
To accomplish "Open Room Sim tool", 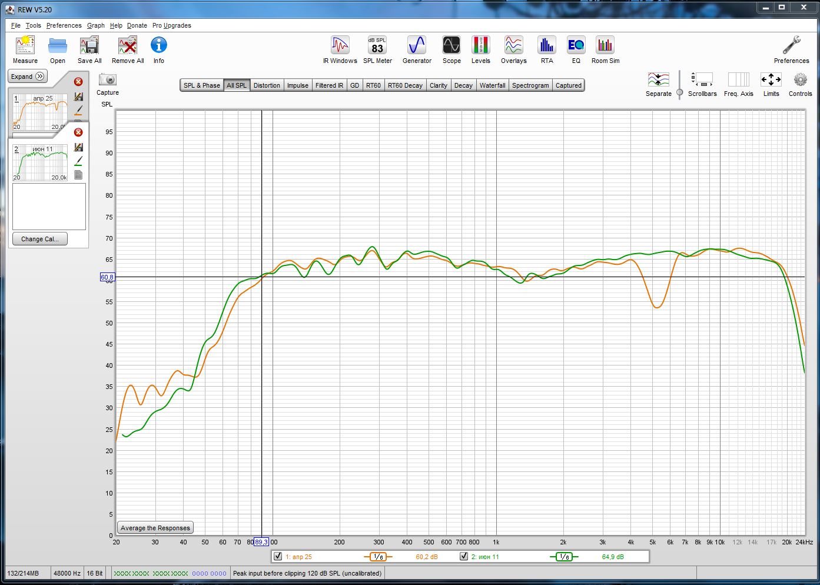I will 605,46.
